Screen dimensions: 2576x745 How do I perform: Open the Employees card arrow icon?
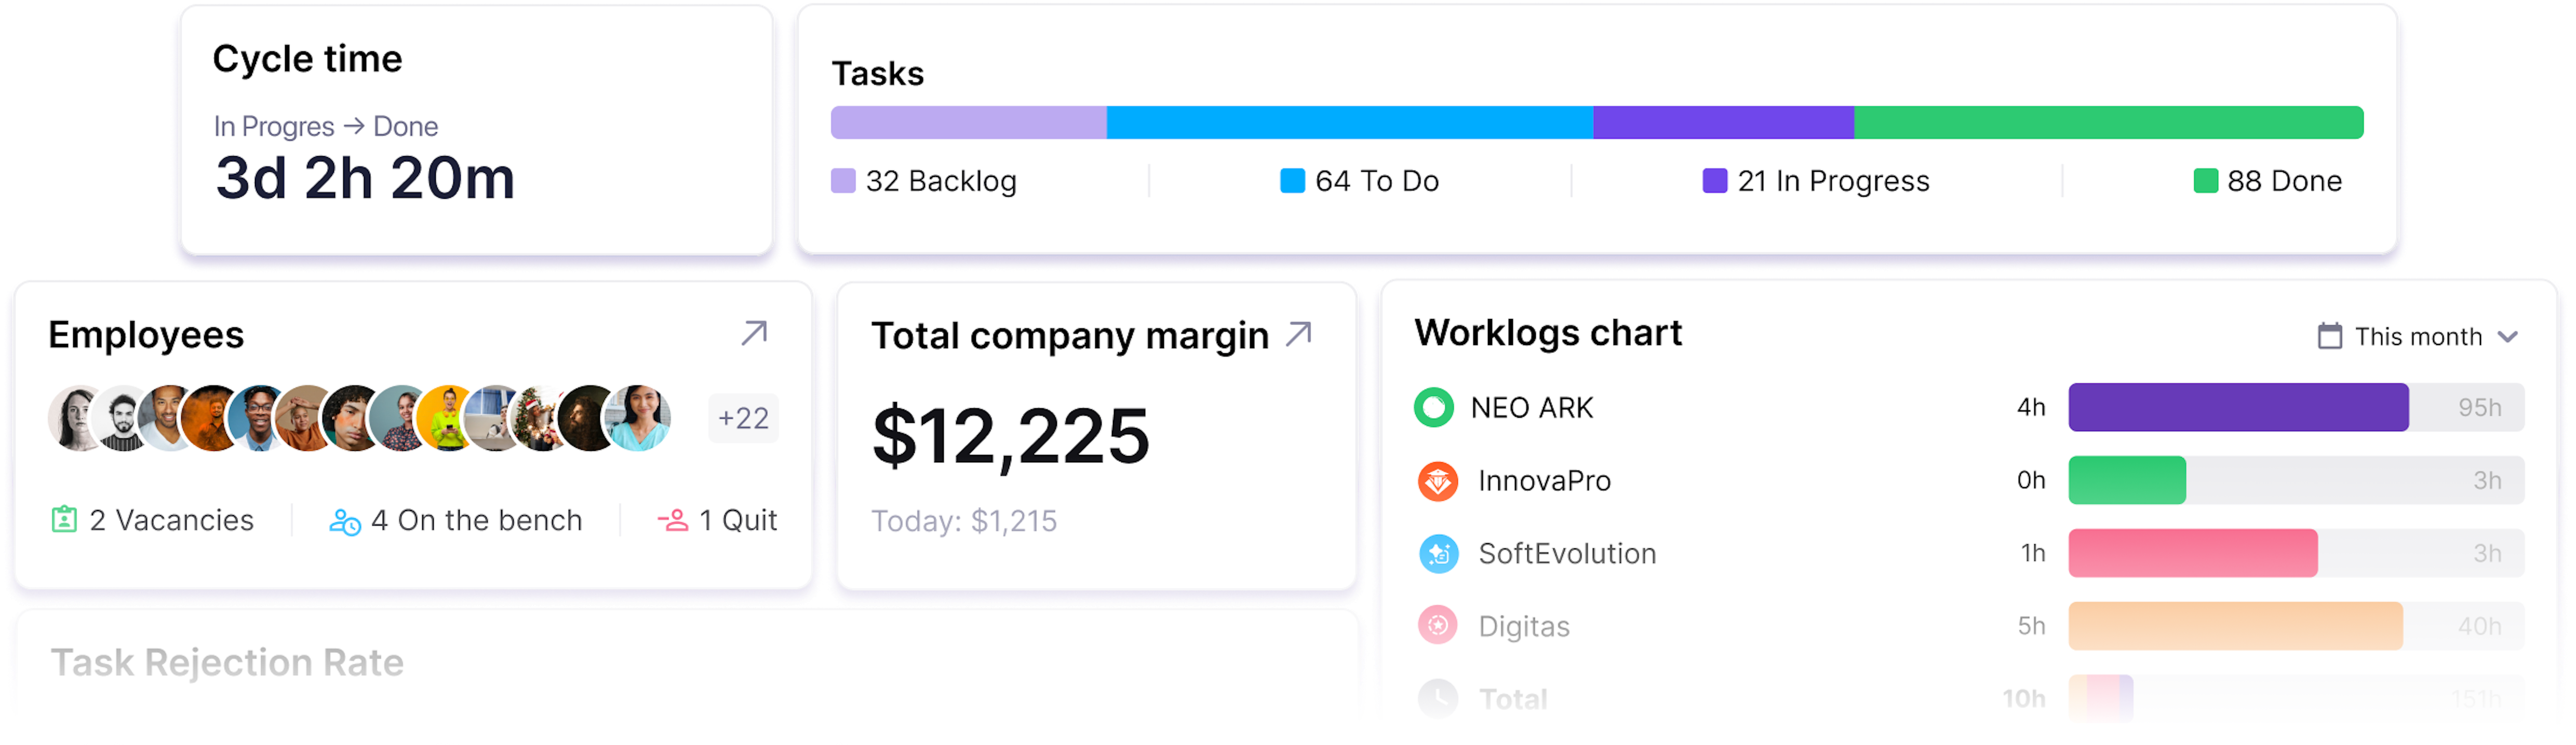pyautogui.click(x=754, y=333)
